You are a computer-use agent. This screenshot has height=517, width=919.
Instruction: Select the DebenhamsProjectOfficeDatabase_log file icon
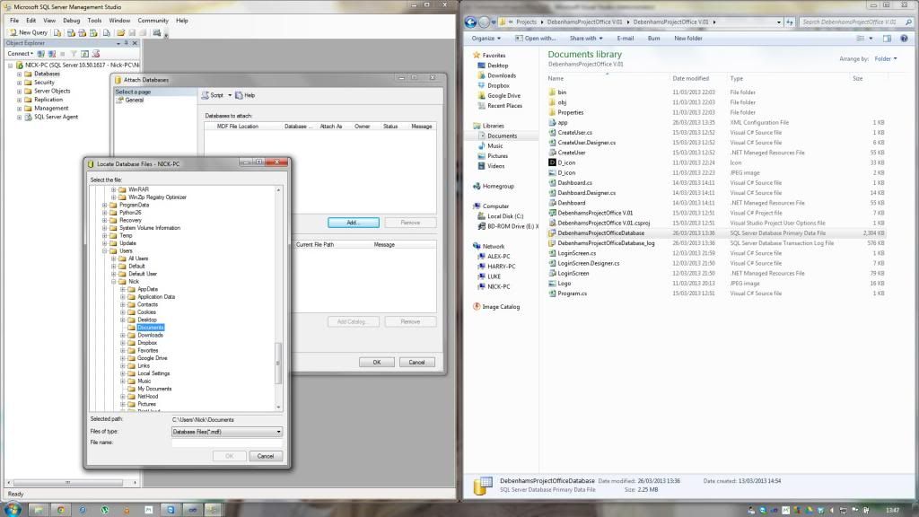coord(552,243)
